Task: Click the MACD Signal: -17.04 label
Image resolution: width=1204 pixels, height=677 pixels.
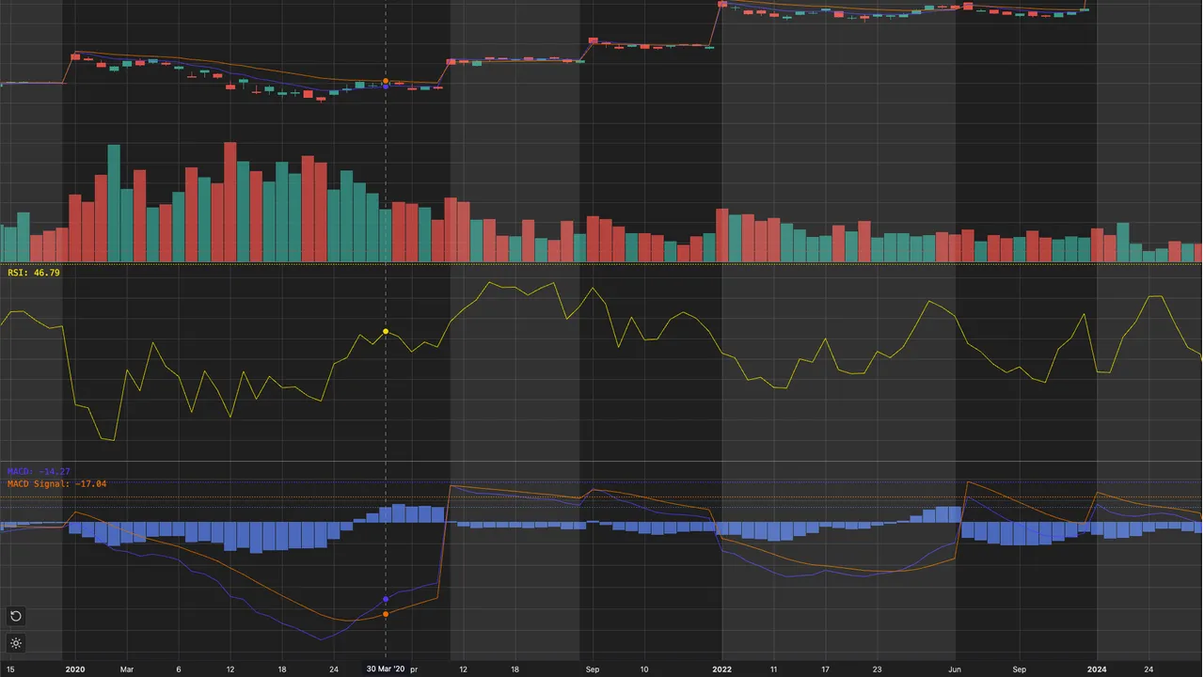Action: 56,483
